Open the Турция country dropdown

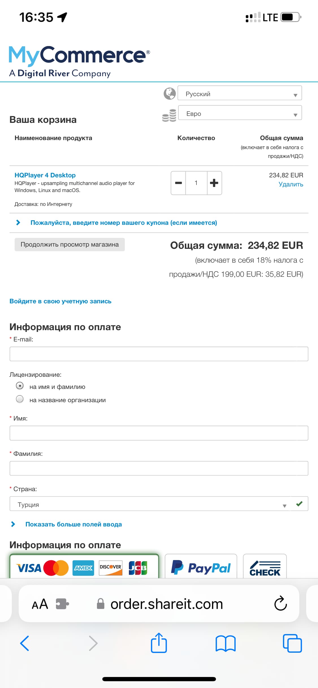[159, 504]
